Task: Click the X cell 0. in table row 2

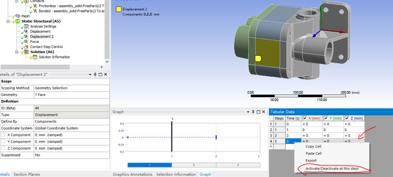Action: (311, 130)
